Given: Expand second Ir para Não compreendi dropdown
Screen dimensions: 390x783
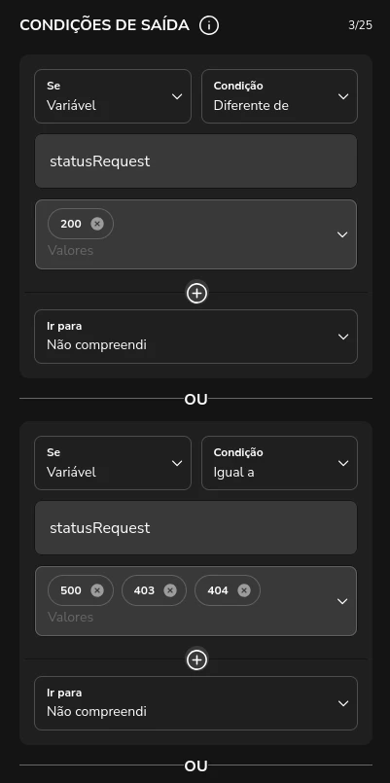Looking at the screenshot, I should [195, 703].
